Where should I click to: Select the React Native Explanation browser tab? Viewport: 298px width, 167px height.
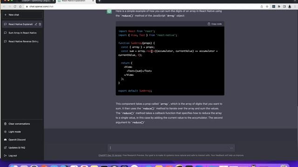pyautogui.click(x=75, y=1)
